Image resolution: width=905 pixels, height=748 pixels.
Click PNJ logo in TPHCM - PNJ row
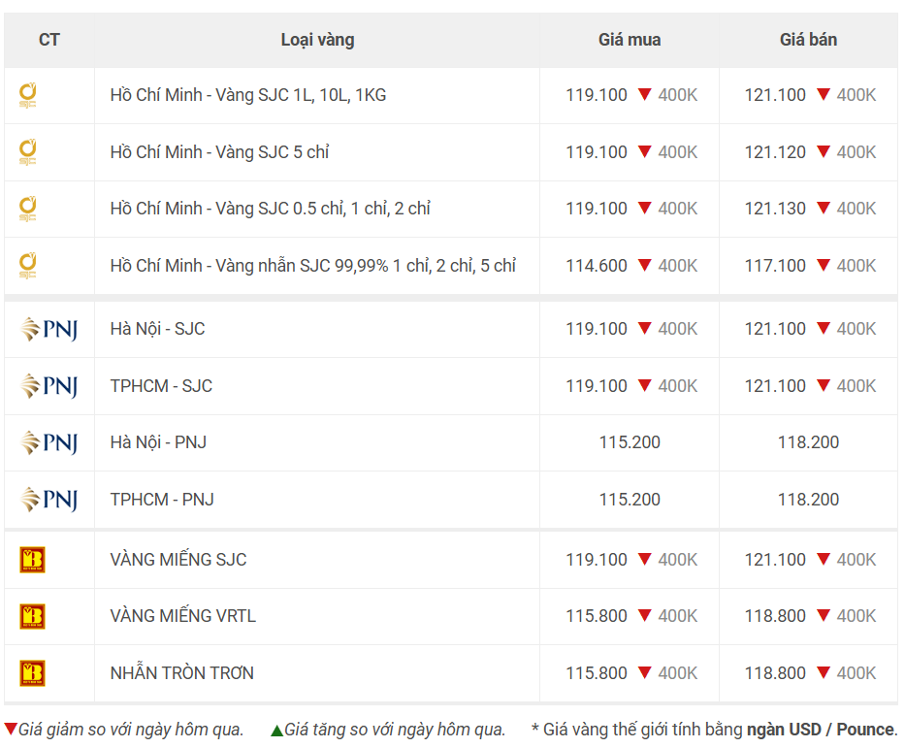coord(49,500)
